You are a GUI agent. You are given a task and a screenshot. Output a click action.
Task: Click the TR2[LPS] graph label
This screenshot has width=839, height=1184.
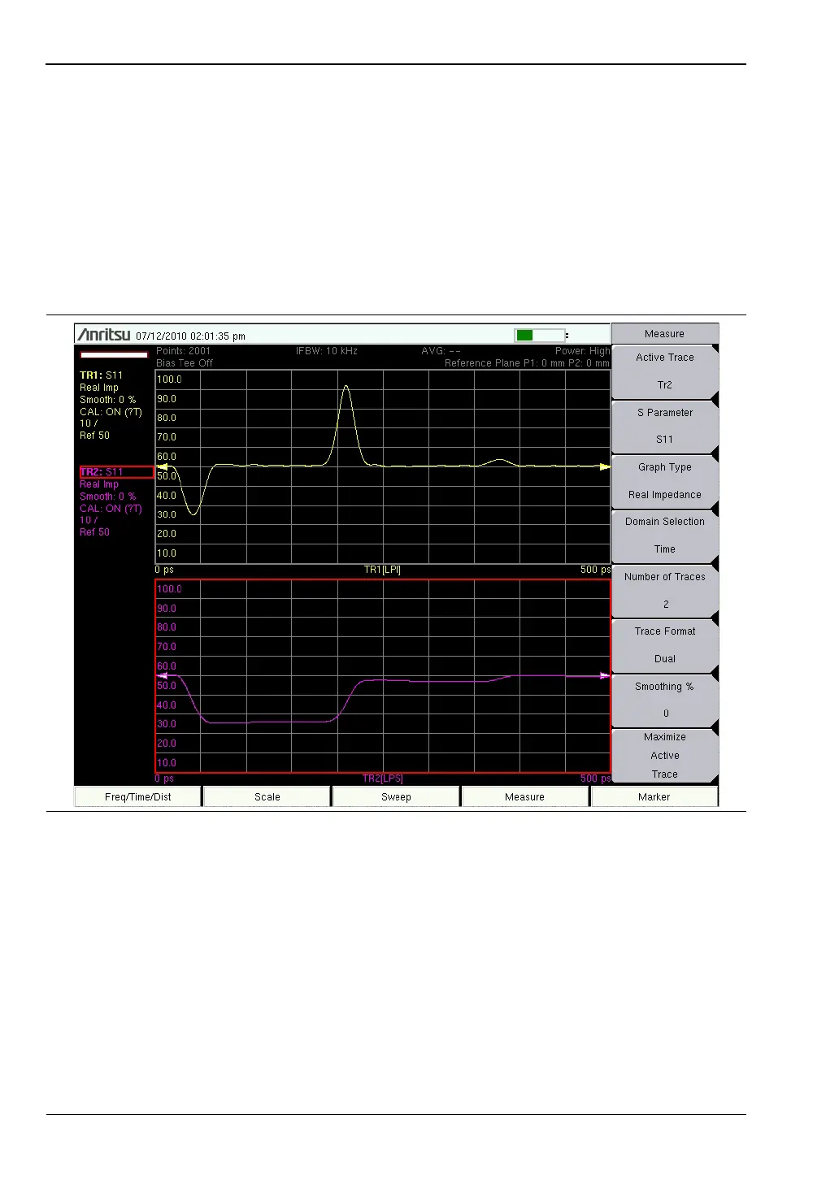(x=382, y=778)
